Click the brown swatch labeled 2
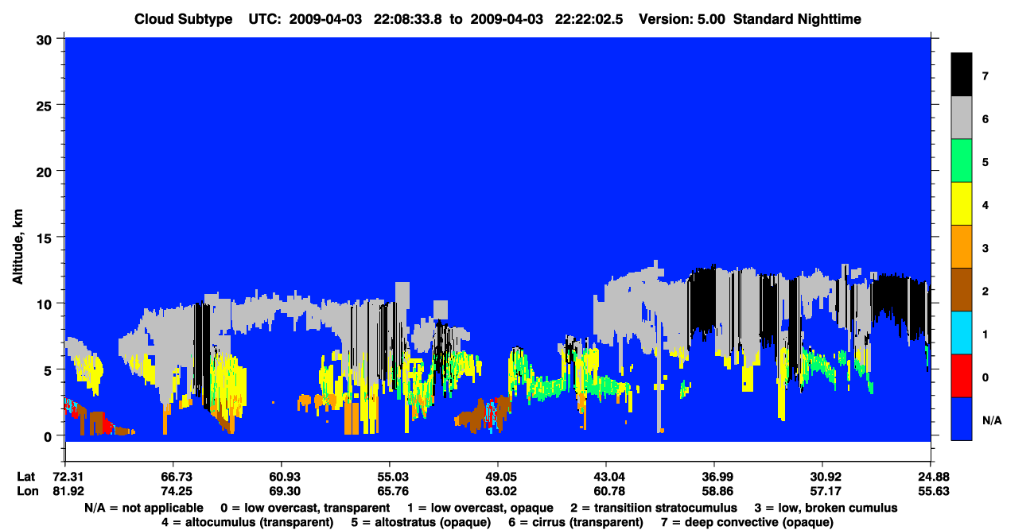Image resolution: width=1034 pixels, height=530 pixels. tap(962, 289)
